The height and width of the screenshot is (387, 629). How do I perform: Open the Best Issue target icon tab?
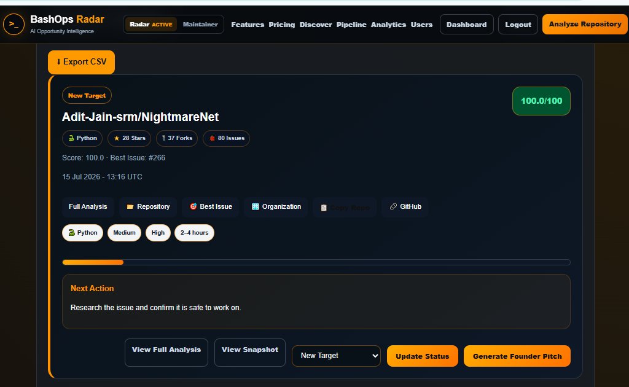click(211, 206)
